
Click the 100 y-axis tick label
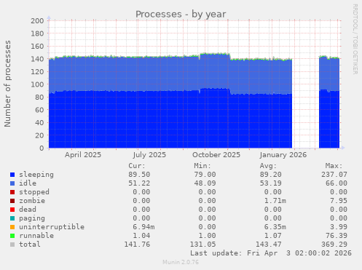(x=37, y=84)
